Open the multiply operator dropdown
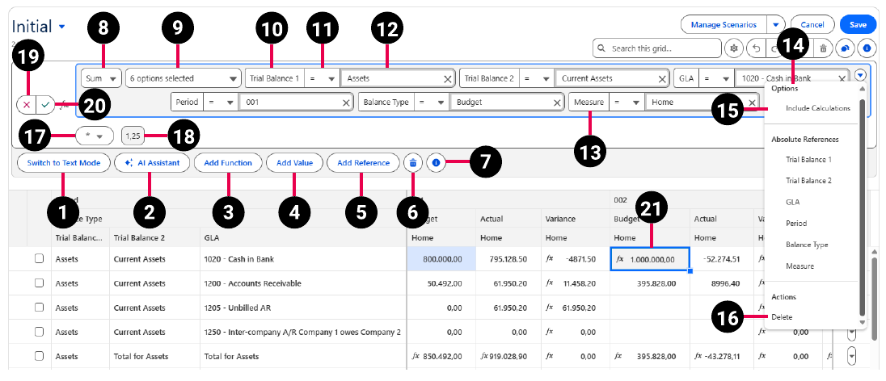Viewport: 886px width, 381px height. tap(95, 136)
